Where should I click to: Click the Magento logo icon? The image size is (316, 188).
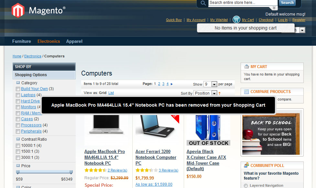[x=18, y=10]
